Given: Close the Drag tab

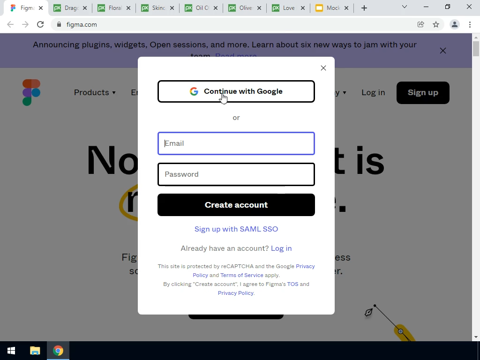Looking at the screenshot, I should click(x=85, y=8).
